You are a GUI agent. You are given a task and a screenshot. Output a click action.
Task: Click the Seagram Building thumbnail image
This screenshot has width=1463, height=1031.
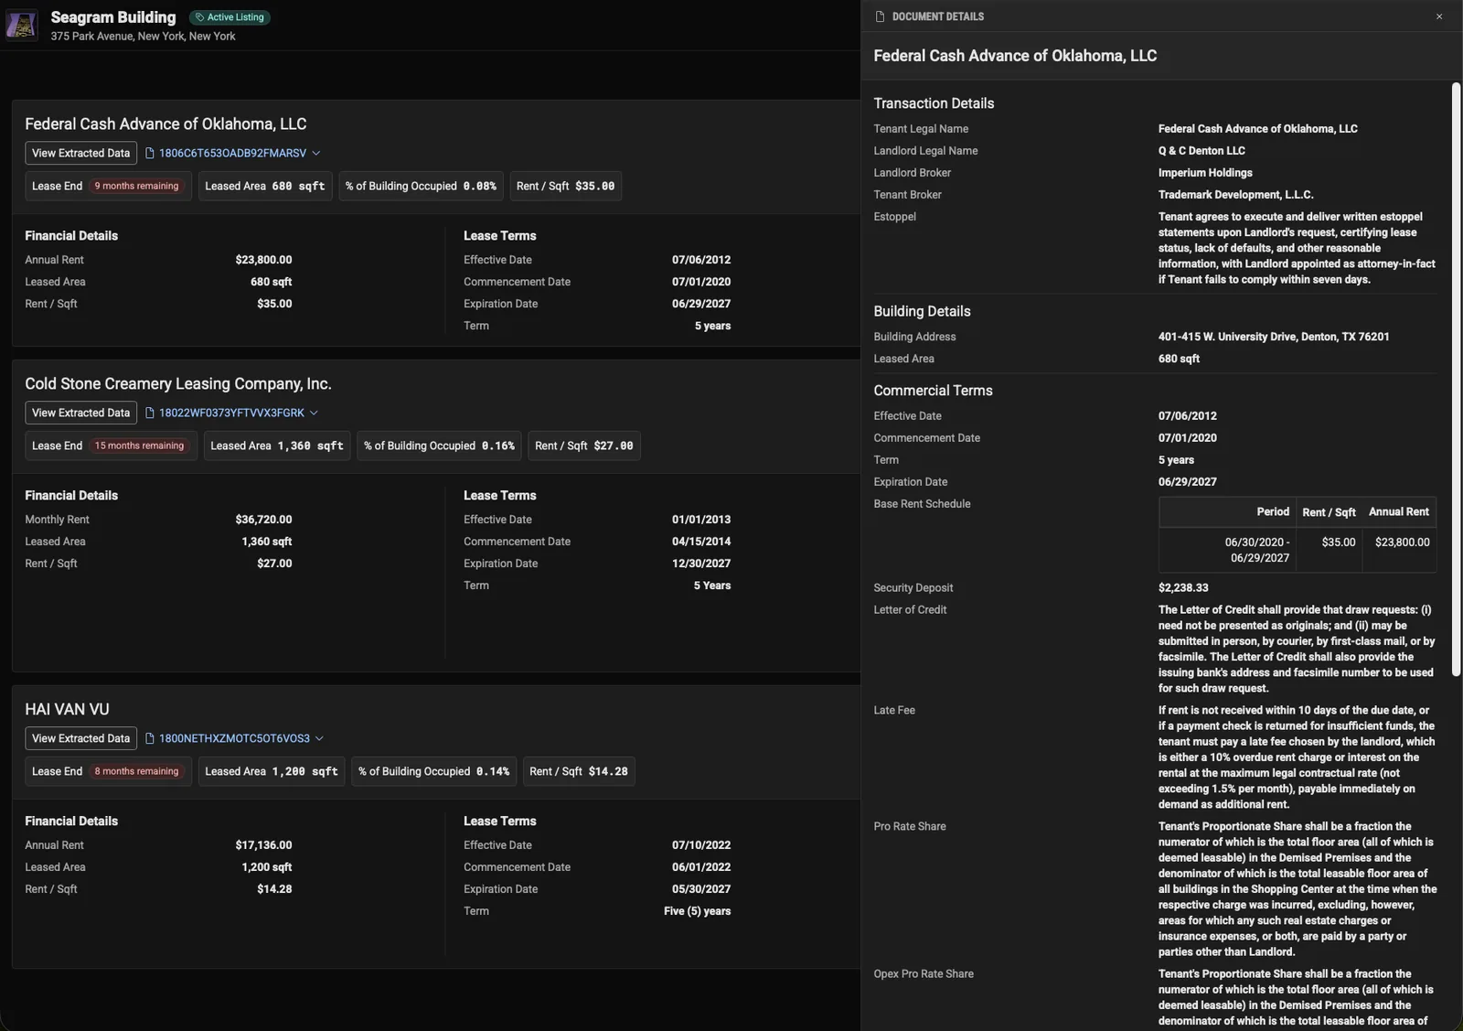point(21,25)
